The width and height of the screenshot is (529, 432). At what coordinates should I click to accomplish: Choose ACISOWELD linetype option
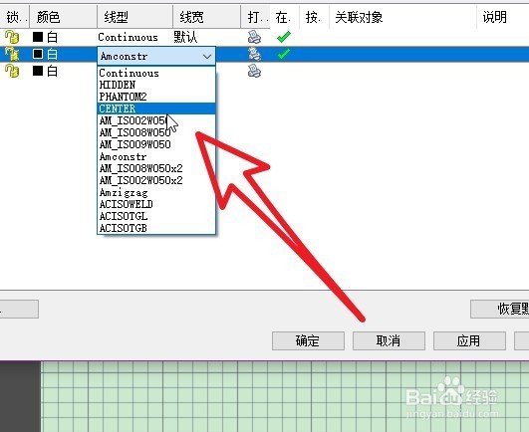click(156, 204)
